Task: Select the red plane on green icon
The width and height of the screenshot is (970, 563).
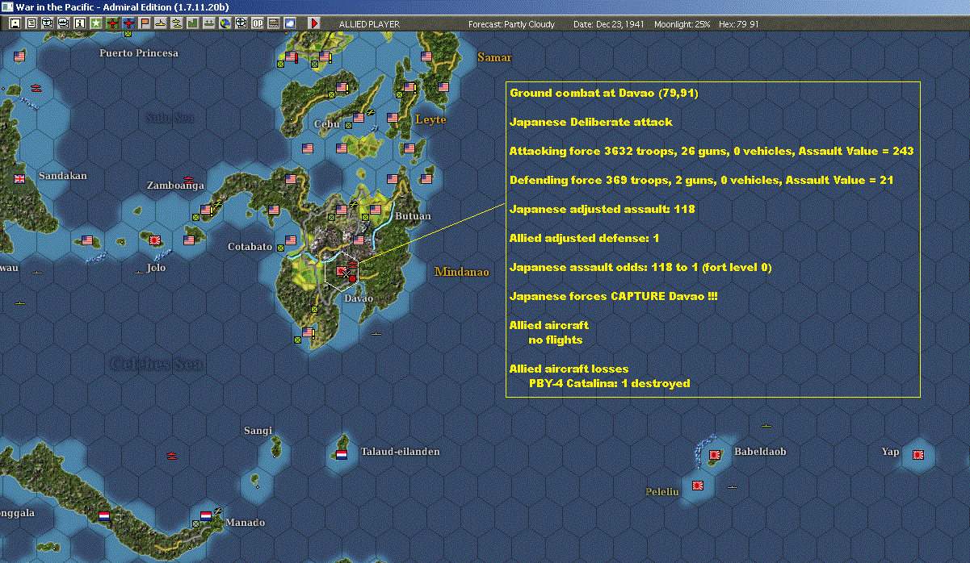Action: [x=112, y=23]
